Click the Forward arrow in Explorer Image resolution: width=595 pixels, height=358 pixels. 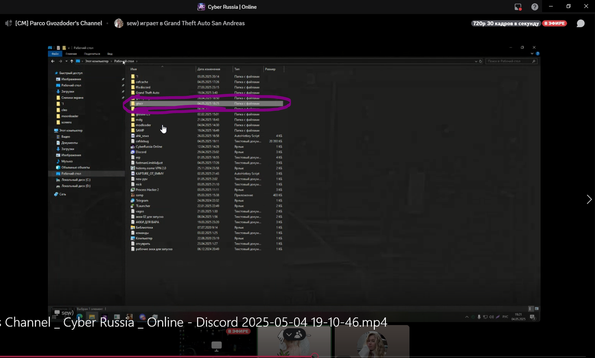click(60, 61)
